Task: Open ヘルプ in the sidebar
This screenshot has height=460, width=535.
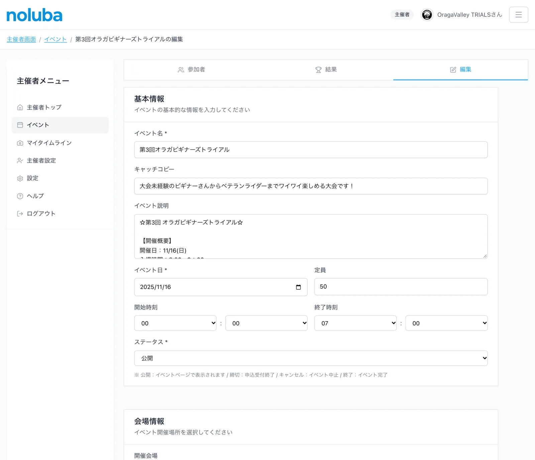Action: (x=60, y=196)
